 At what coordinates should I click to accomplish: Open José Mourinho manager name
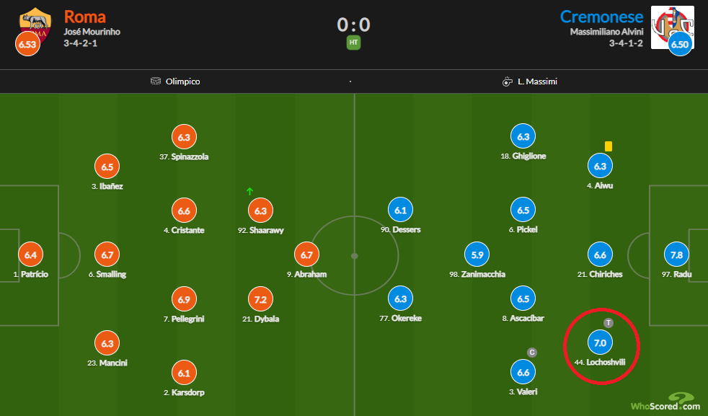coord(92,32)
